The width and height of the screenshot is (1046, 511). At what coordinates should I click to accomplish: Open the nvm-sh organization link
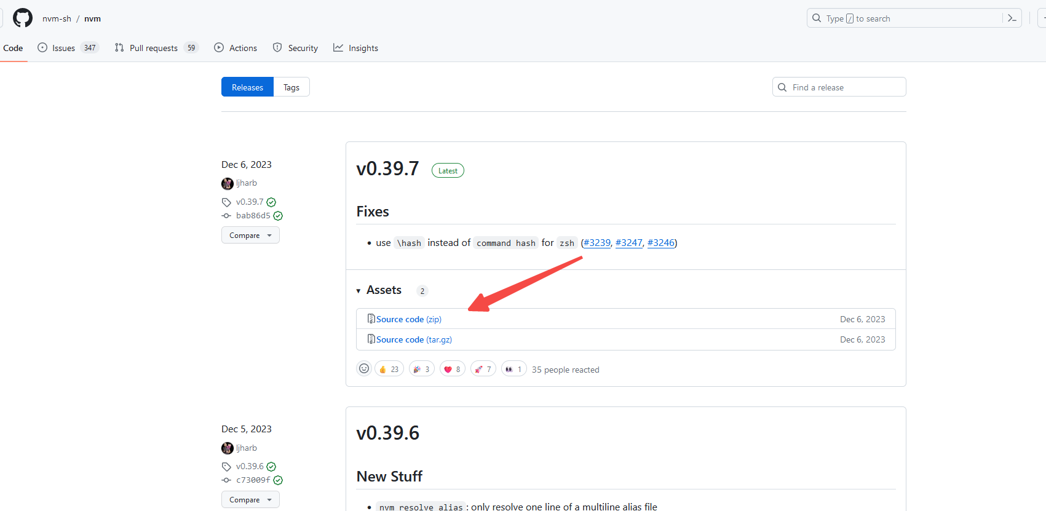(x=57, y=18)
